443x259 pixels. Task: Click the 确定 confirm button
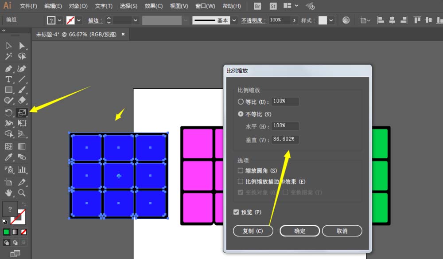[x=299, y=231]
